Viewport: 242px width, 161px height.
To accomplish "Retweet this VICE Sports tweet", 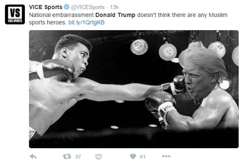I will (67, 156).
